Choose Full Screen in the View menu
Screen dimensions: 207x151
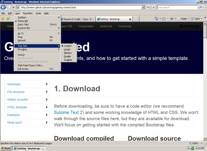[37, 69]
